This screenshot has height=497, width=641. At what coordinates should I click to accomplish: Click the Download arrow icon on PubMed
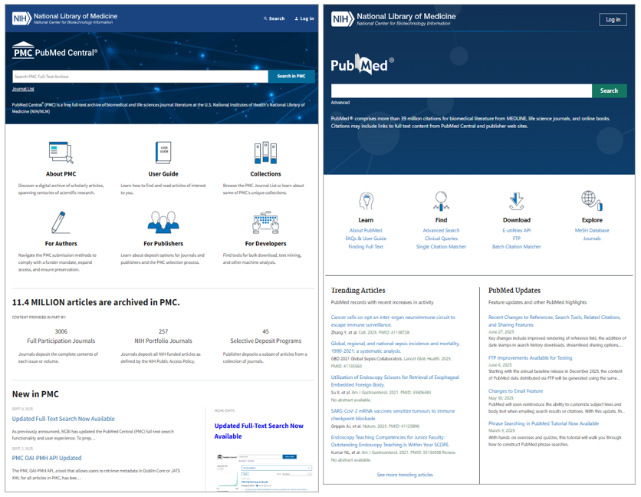pyautogui.click(x=516, y=201)
